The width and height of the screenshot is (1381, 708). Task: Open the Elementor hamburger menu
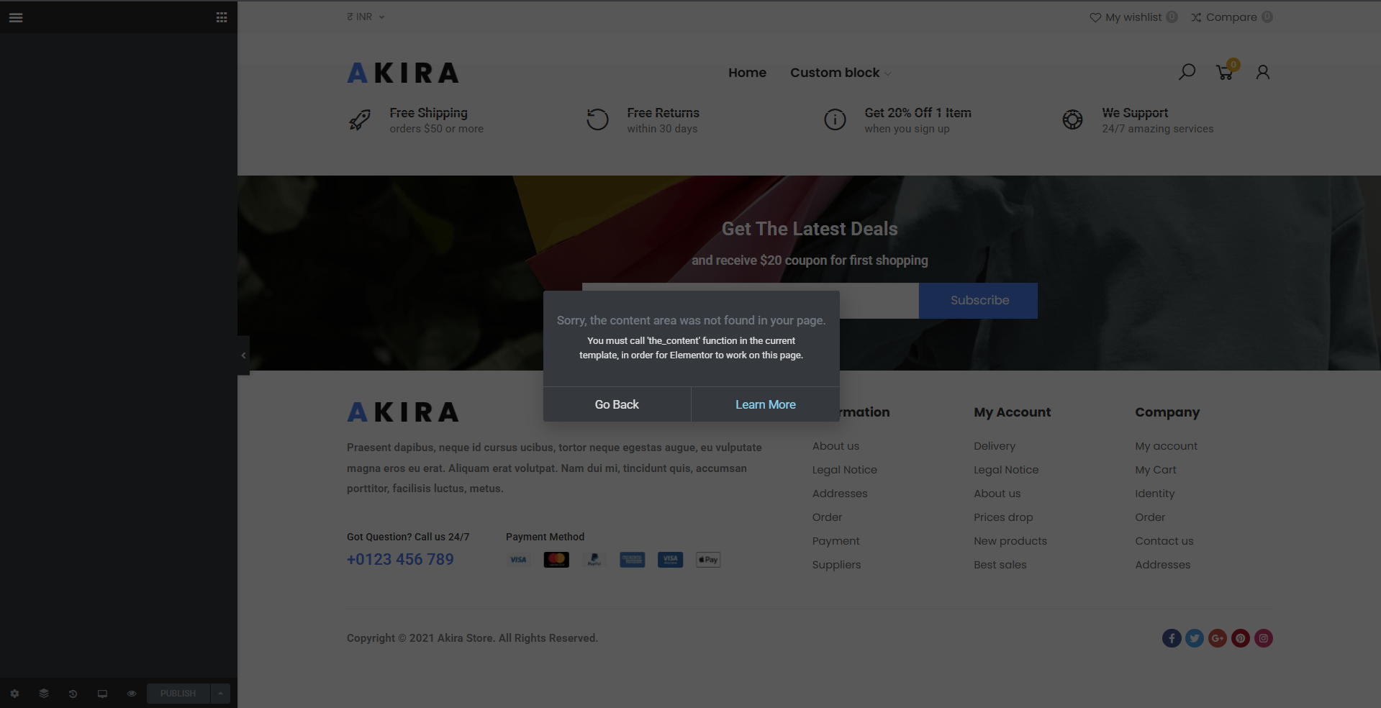pos(16,17)
